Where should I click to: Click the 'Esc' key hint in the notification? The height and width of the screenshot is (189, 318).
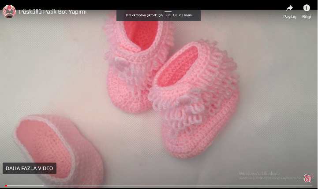[x=168, y=15]
